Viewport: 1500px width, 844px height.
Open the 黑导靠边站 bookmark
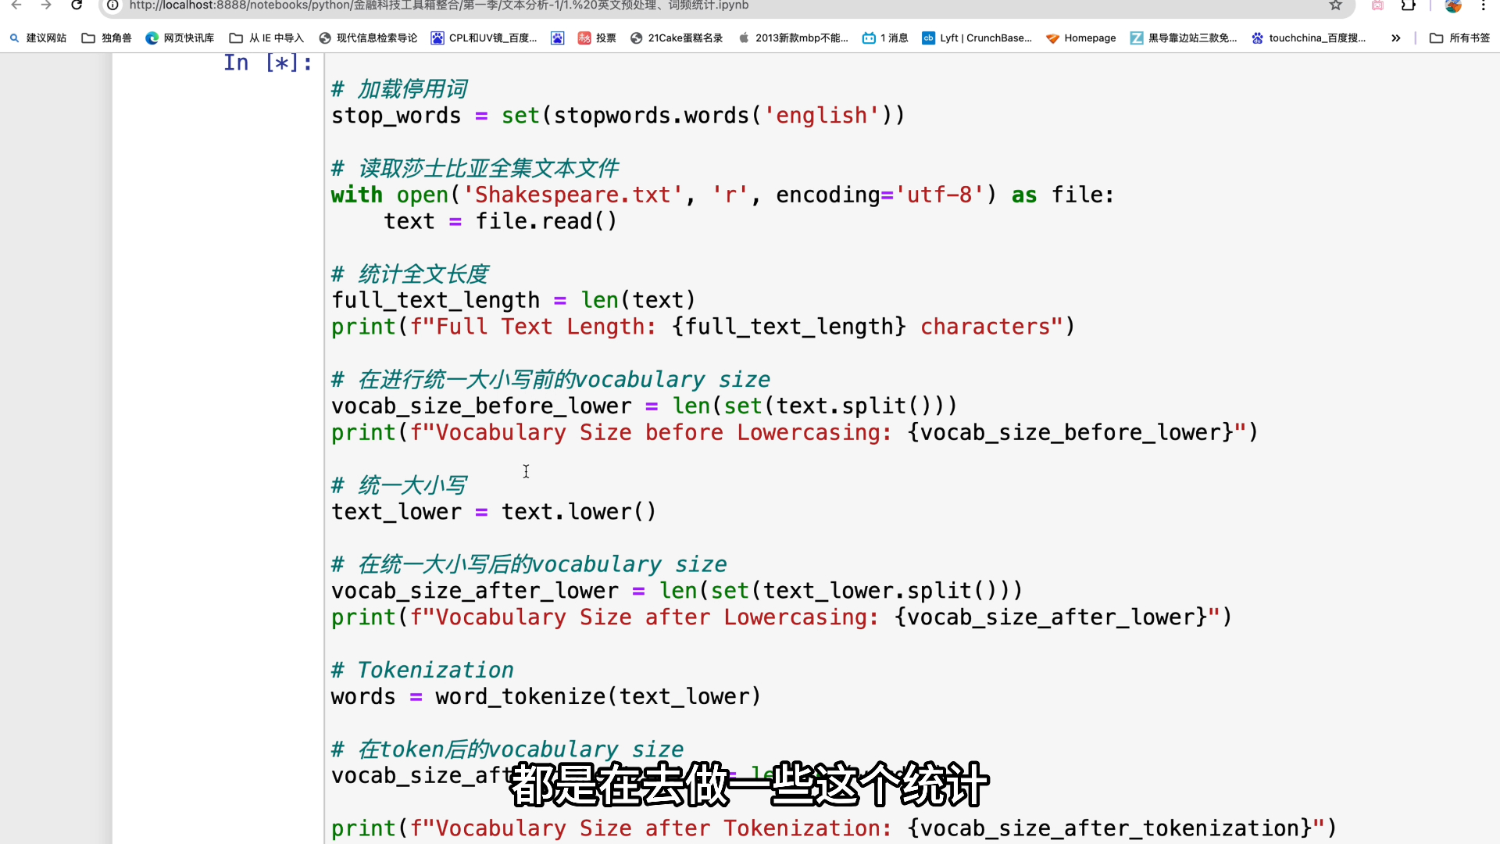(x=1184, y=38)
